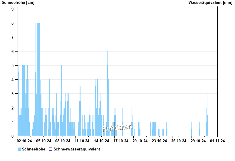
Task: Select the 14.10.24 date label
Action: coord(101,141)
